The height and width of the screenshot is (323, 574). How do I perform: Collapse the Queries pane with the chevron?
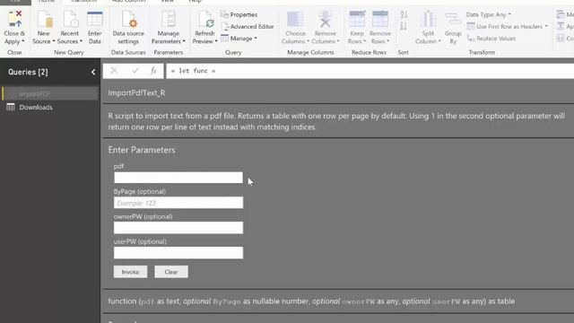(x=93, y=72)
